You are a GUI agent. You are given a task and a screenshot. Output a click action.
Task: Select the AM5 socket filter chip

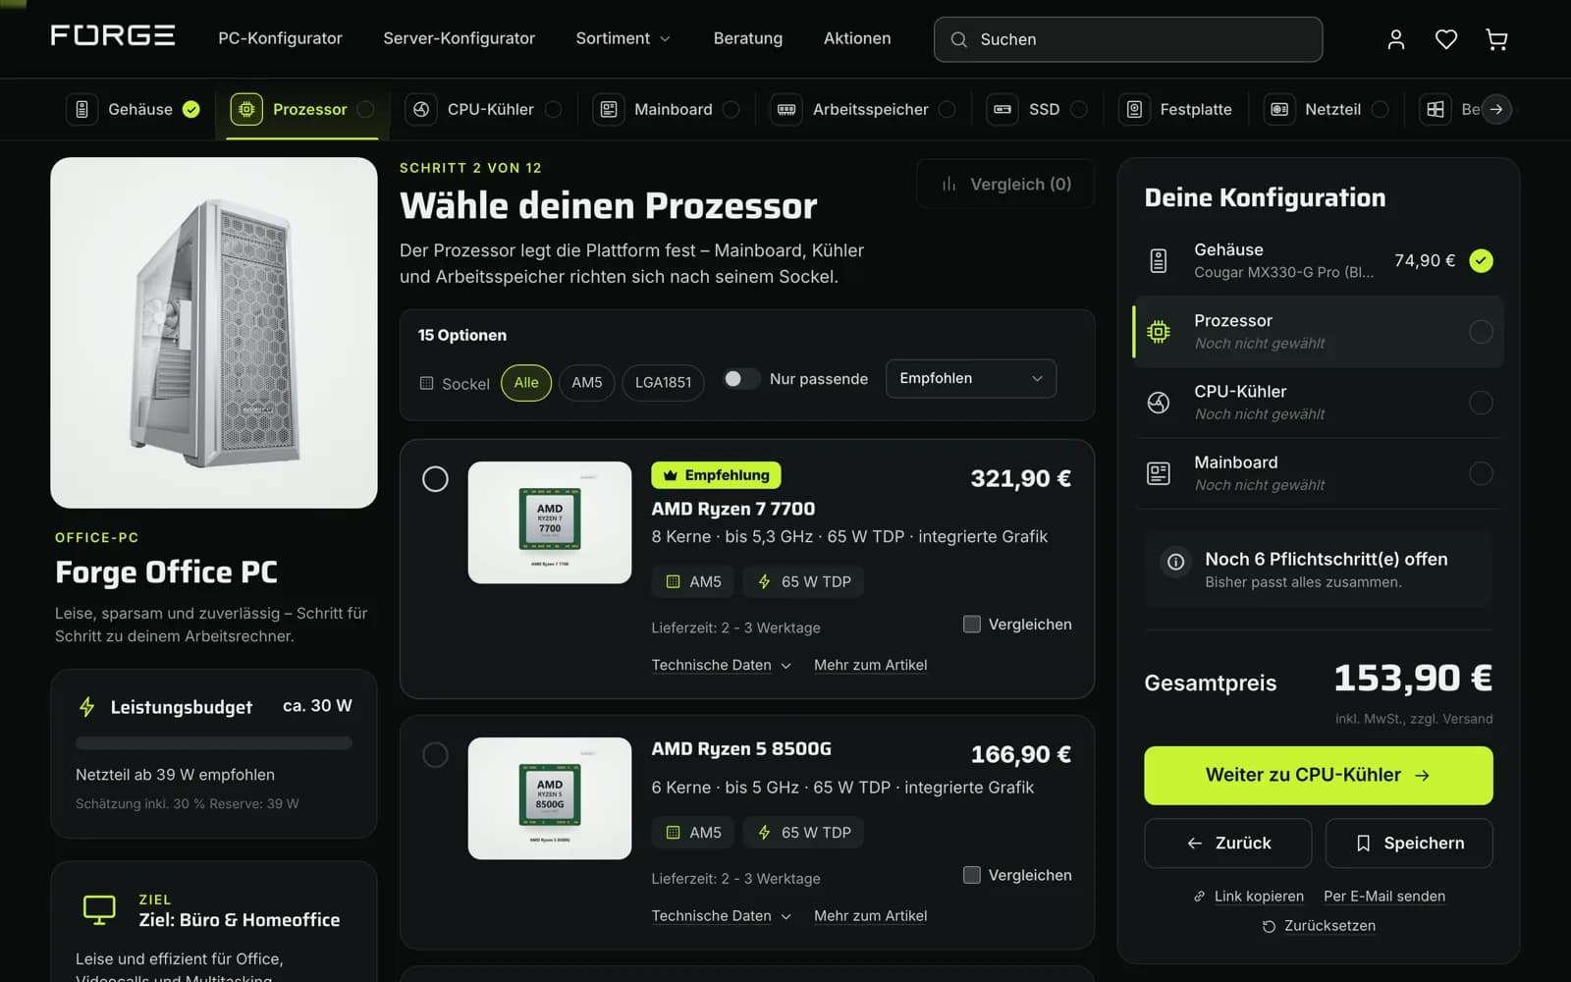point(587,382)
